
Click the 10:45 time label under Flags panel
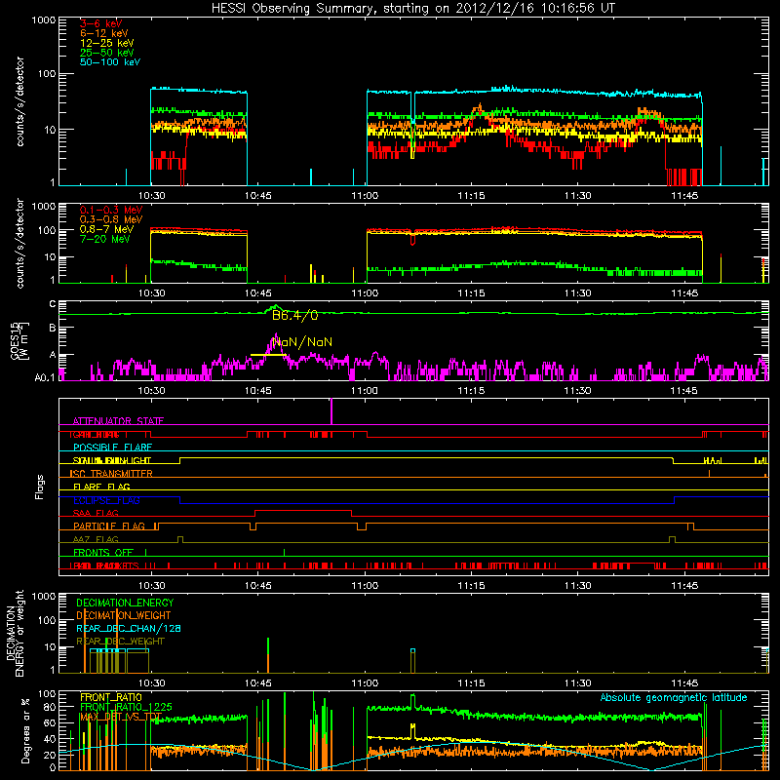tap(258, 586)
